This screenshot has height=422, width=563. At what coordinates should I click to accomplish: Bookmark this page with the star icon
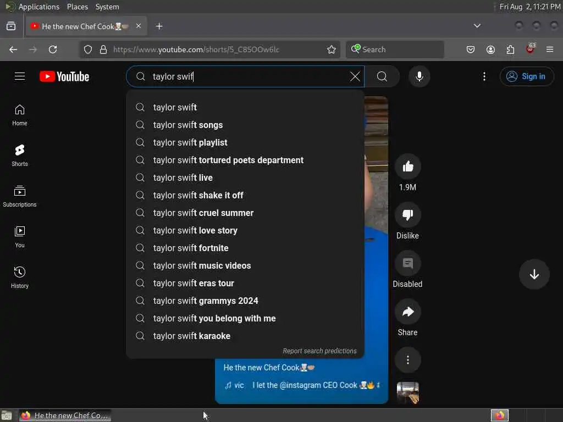pos(332,49)
